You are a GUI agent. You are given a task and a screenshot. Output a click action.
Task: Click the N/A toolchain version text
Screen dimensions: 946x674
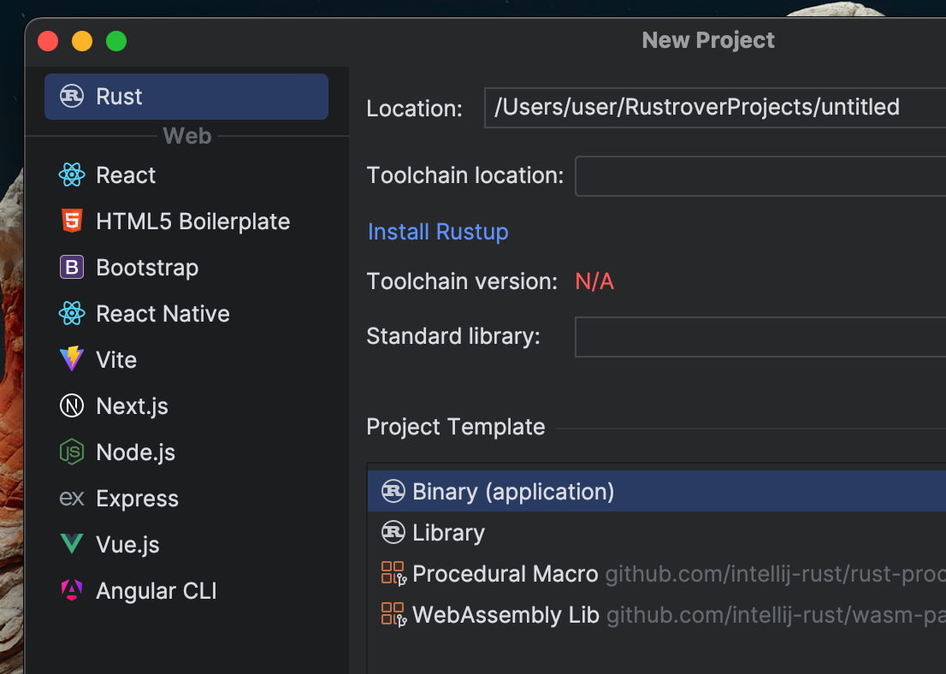594,281
